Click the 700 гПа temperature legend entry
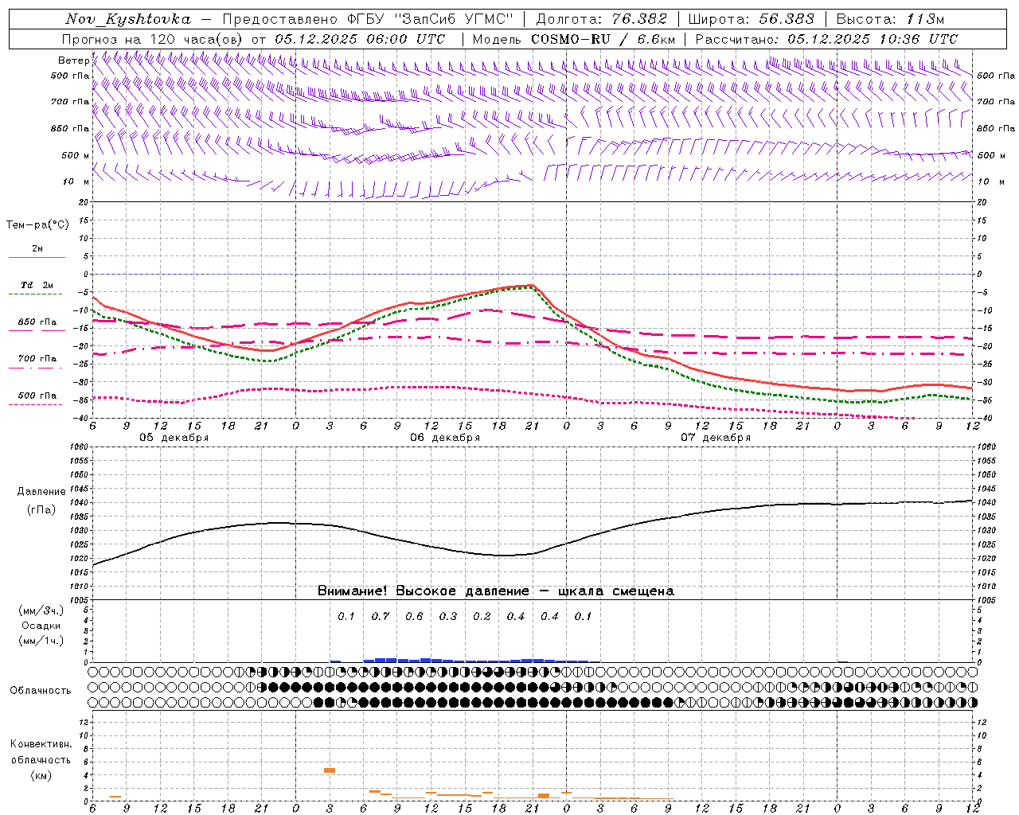 pyautogui.click(x=37, y=359)
